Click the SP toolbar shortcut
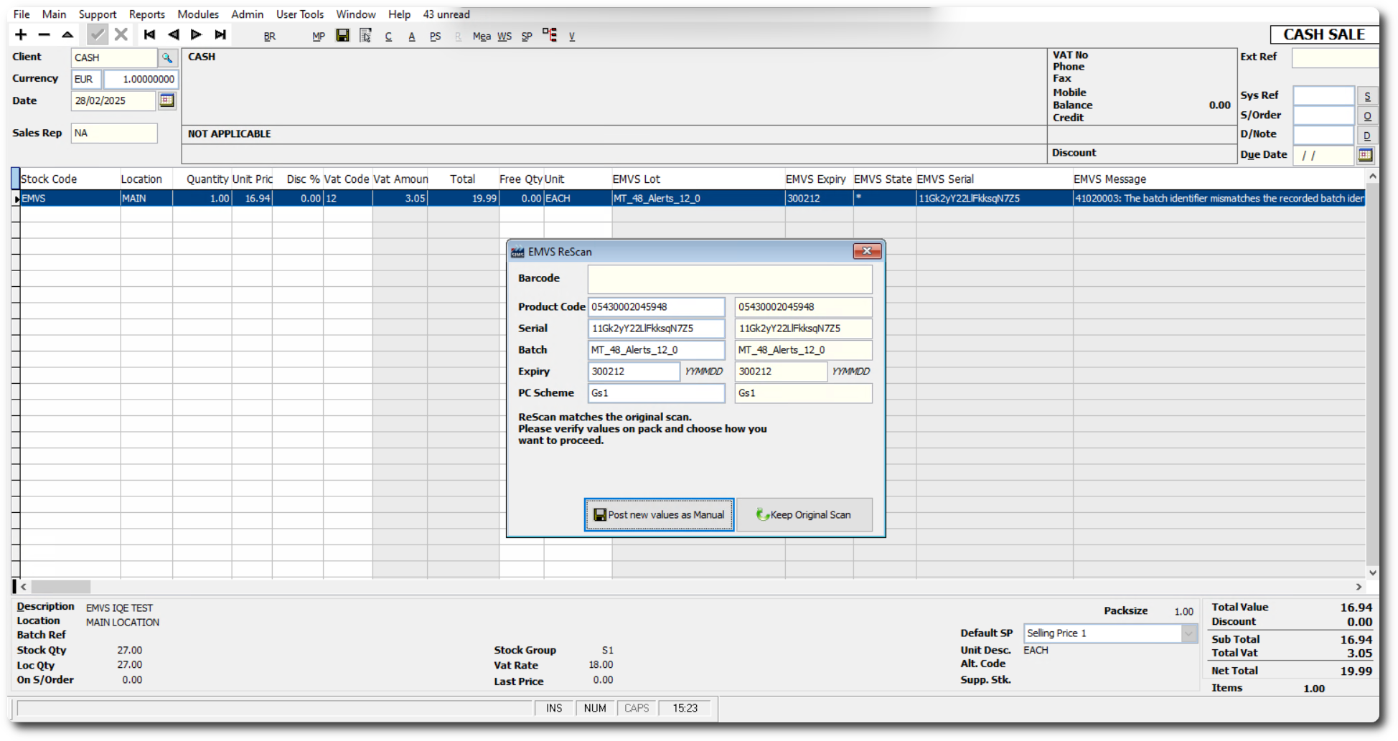 [x=527, y=36]
